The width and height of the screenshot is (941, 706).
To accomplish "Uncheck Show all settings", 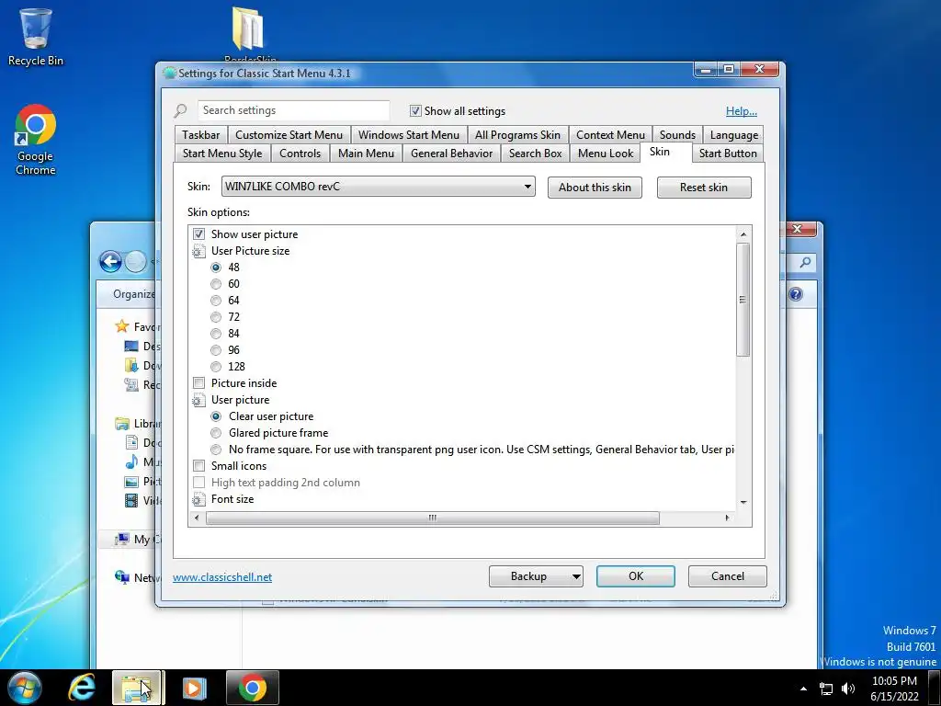I will pos(415,111).
